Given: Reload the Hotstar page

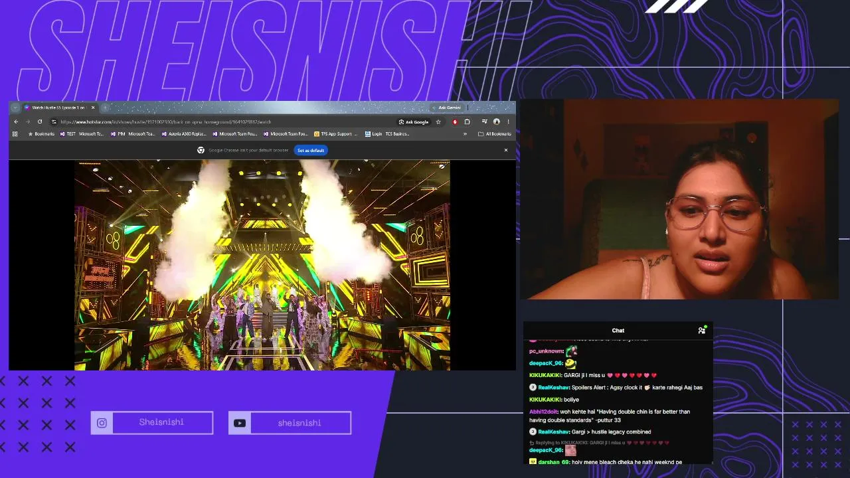Looking at the screenshot, I should (x=40, y=121).
